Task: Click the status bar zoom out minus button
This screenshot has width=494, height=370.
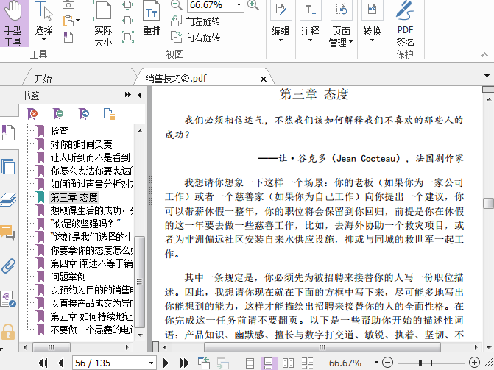Action: point(387,363)
